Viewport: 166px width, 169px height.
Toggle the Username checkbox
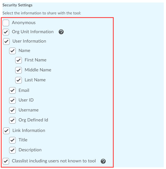pos(12,110)
